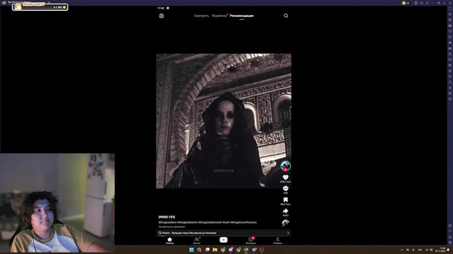Open hashtag #kingbaldwinedit
Viewport: 453px width, 254px height.
point(210,222)
